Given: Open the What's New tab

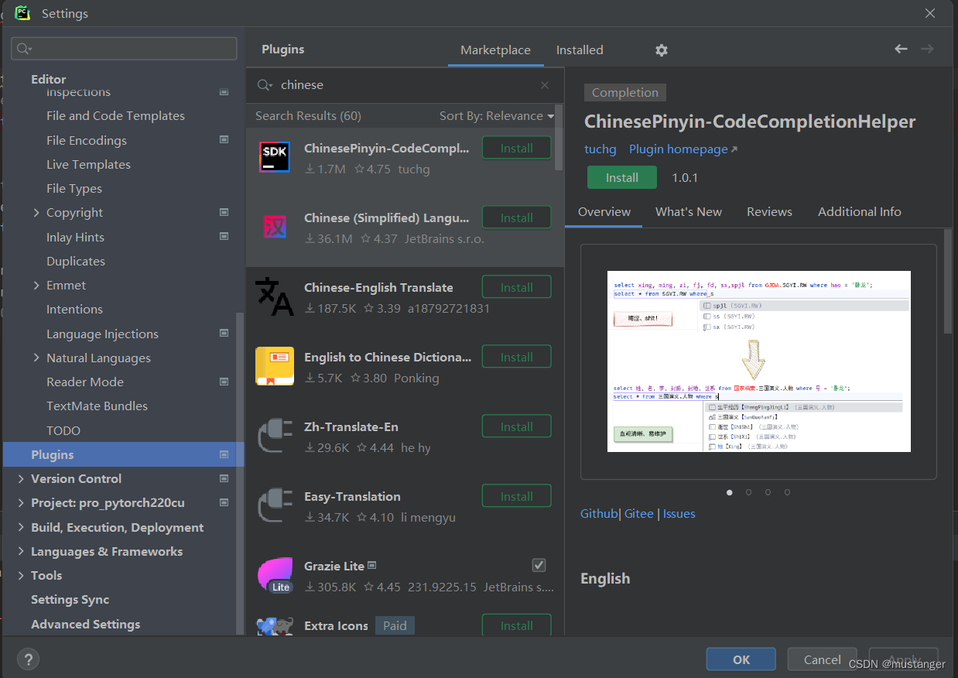Looking at the screenshot, I should click(x=689, y=211).
